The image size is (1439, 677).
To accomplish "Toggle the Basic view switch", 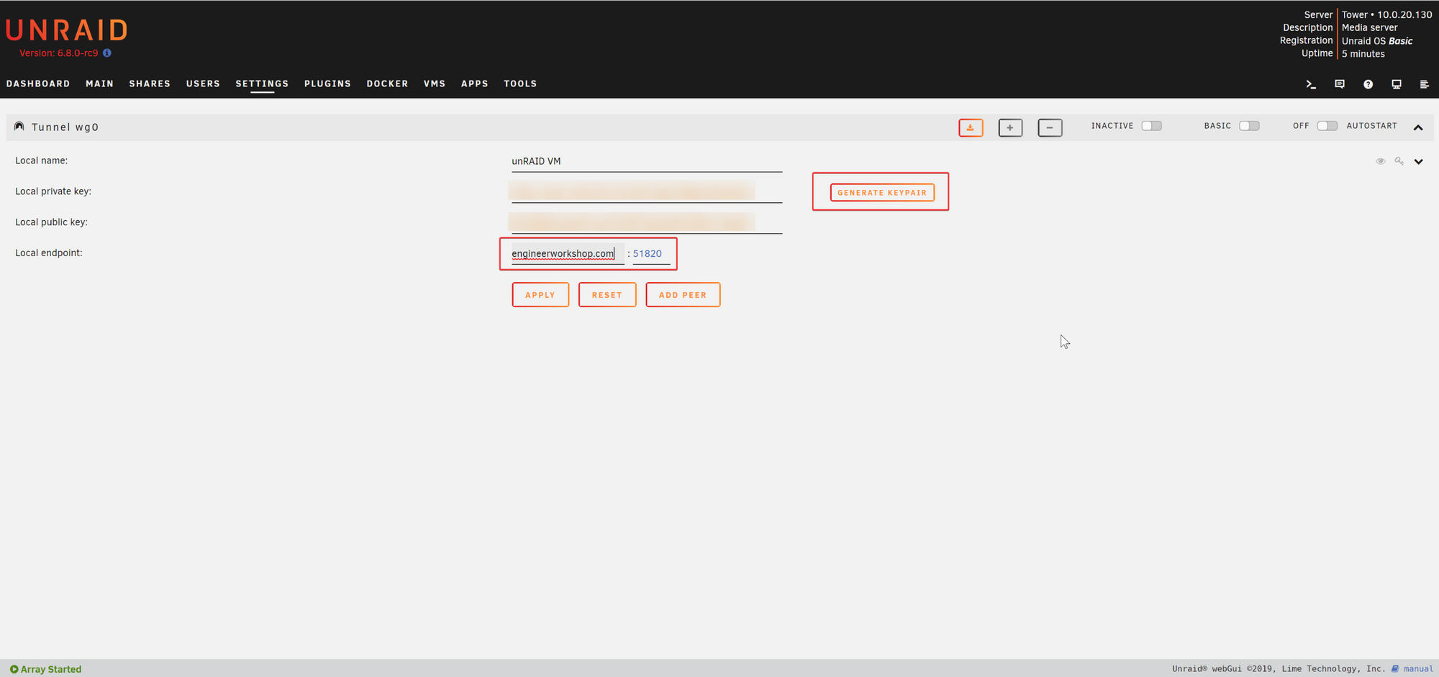I will click(x=1249, y=126).
